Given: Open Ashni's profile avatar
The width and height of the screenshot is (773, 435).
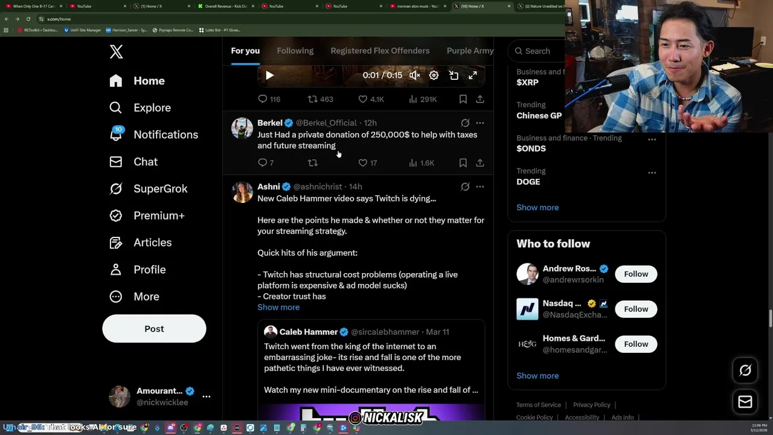Looking at the screenshot, I should (x=242, y=192).
